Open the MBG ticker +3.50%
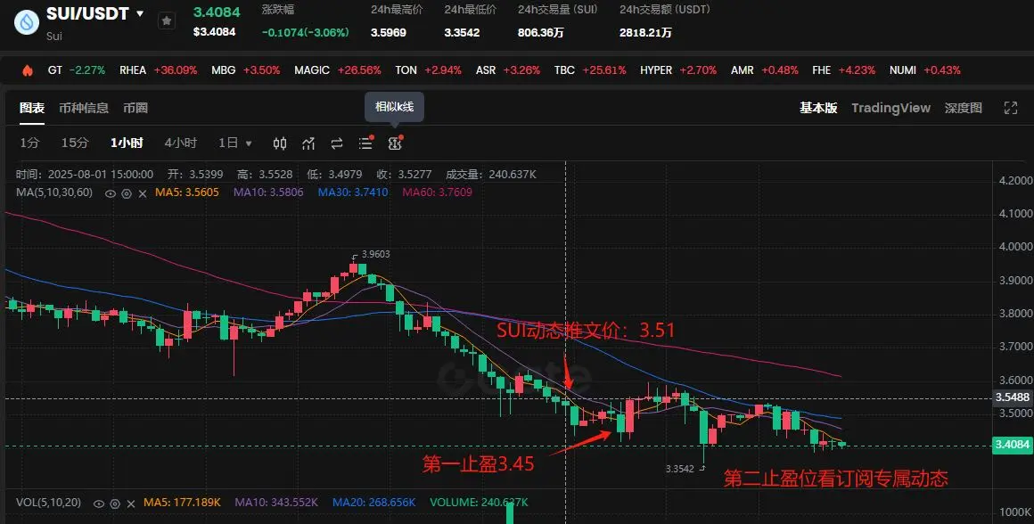Image resolution: width=1034 pixels, height=524 pixels. (x=246, y=70)
